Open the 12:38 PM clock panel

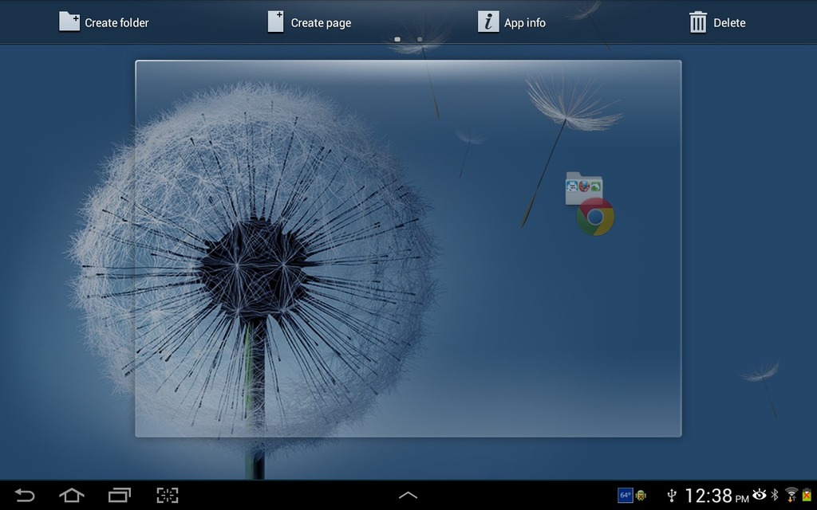tap(716, 496)
